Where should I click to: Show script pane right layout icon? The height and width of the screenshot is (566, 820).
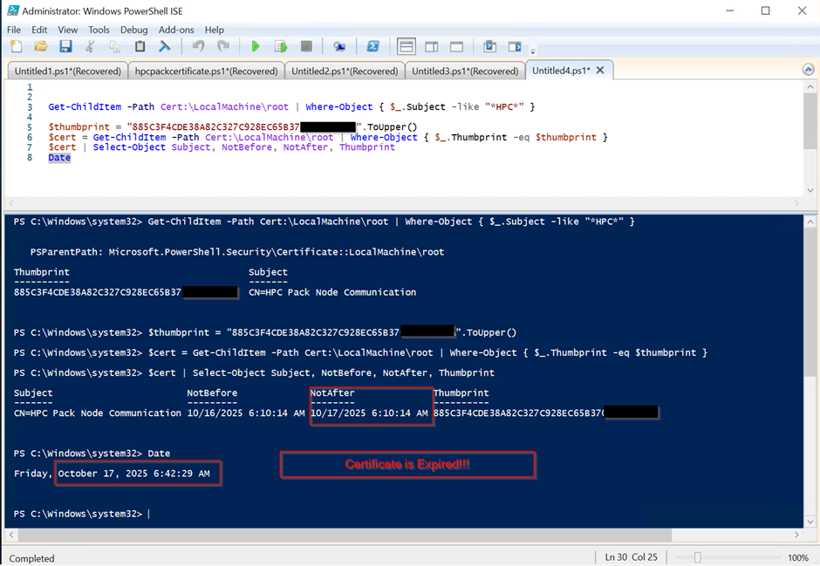pyautogui.click(x=432, y=46)
